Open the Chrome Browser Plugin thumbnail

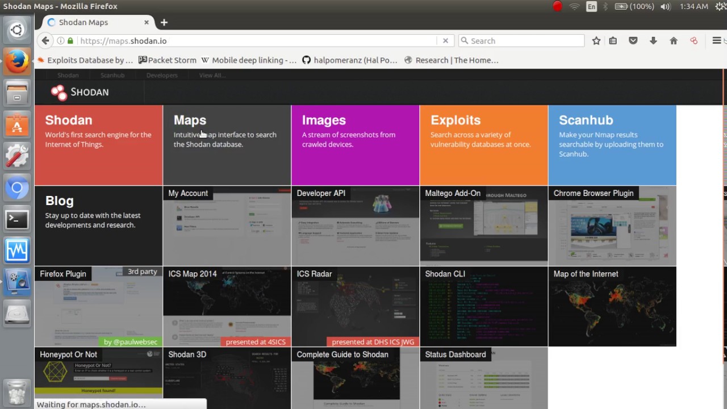point(612,226)
